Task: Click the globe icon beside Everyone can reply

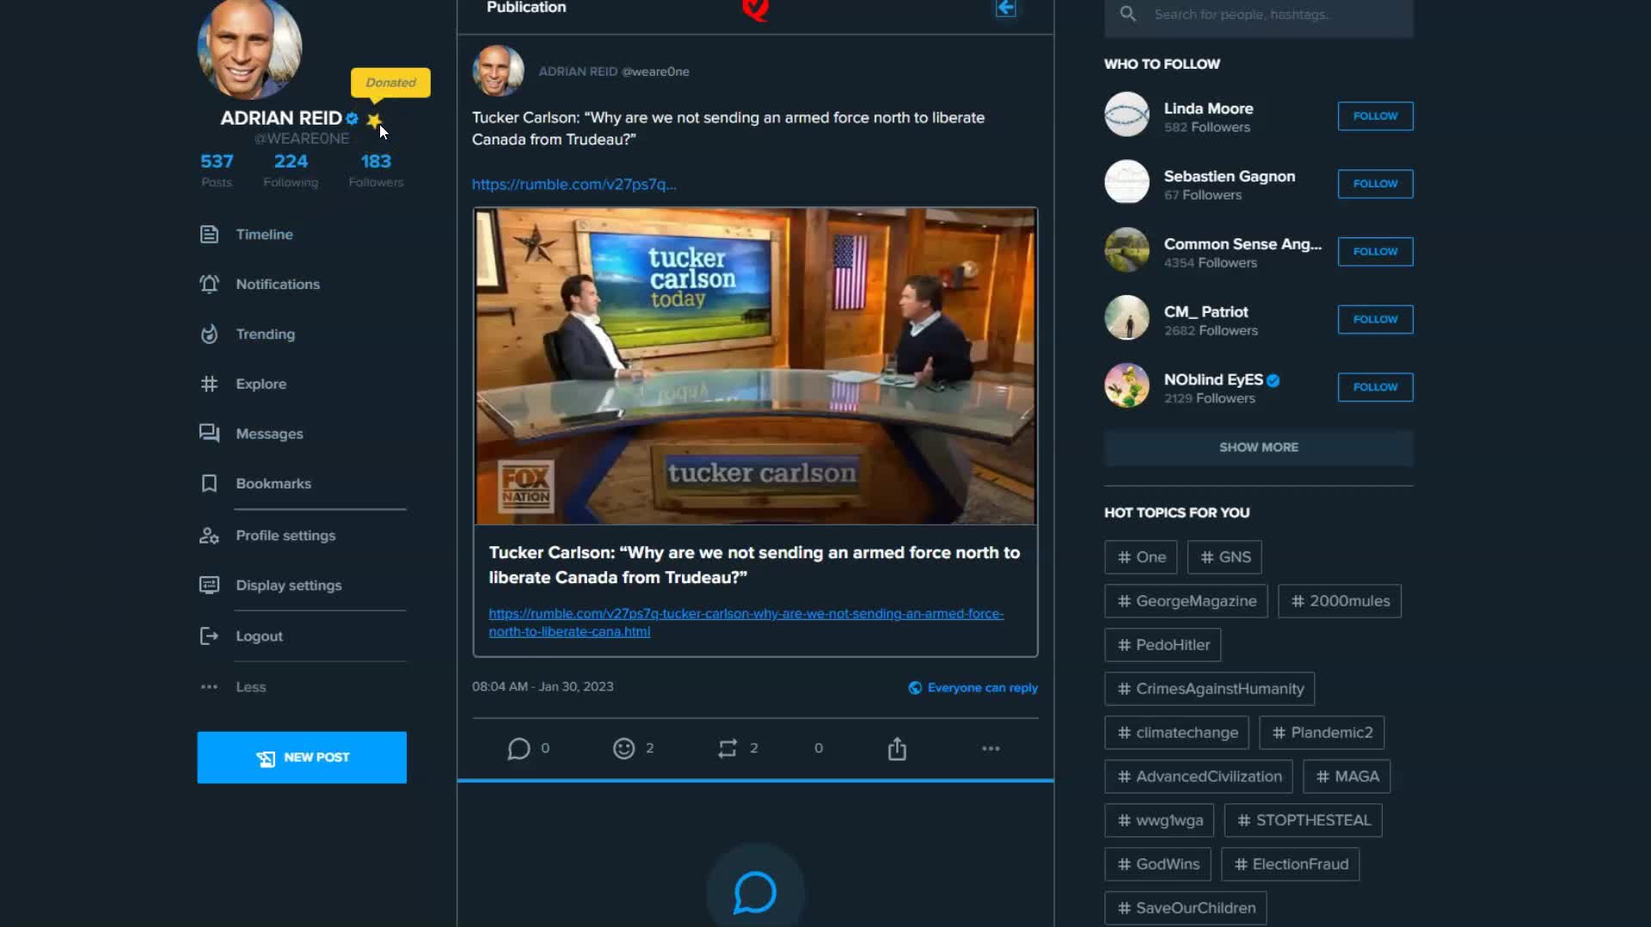Action: point(915,687)
